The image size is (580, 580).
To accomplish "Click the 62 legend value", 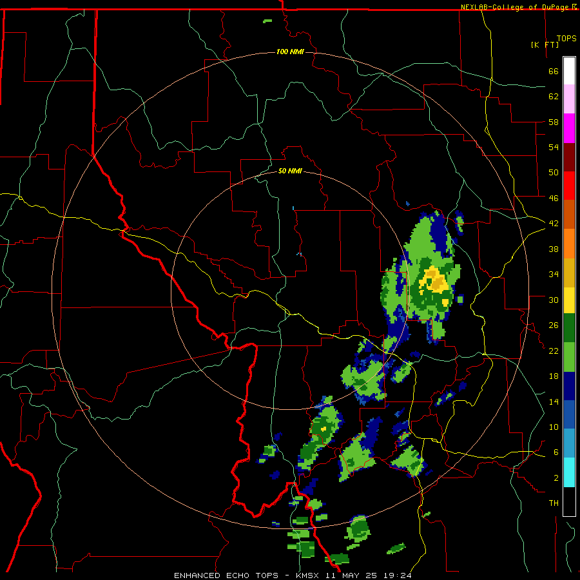I will tap(554, 97).
